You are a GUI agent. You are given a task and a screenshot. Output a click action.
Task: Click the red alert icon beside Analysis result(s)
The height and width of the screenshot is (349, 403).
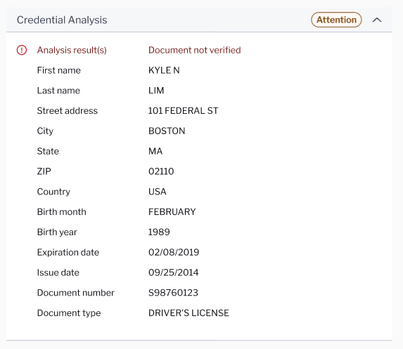coord(22,50)
